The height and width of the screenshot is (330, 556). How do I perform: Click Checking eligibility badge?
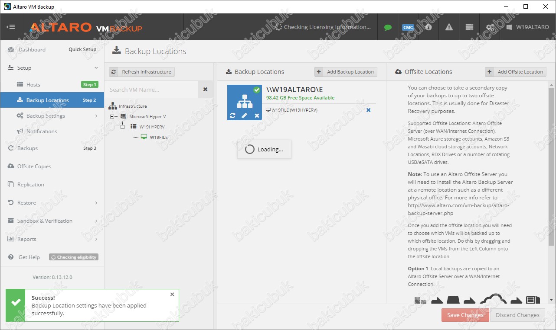[74, 257]
